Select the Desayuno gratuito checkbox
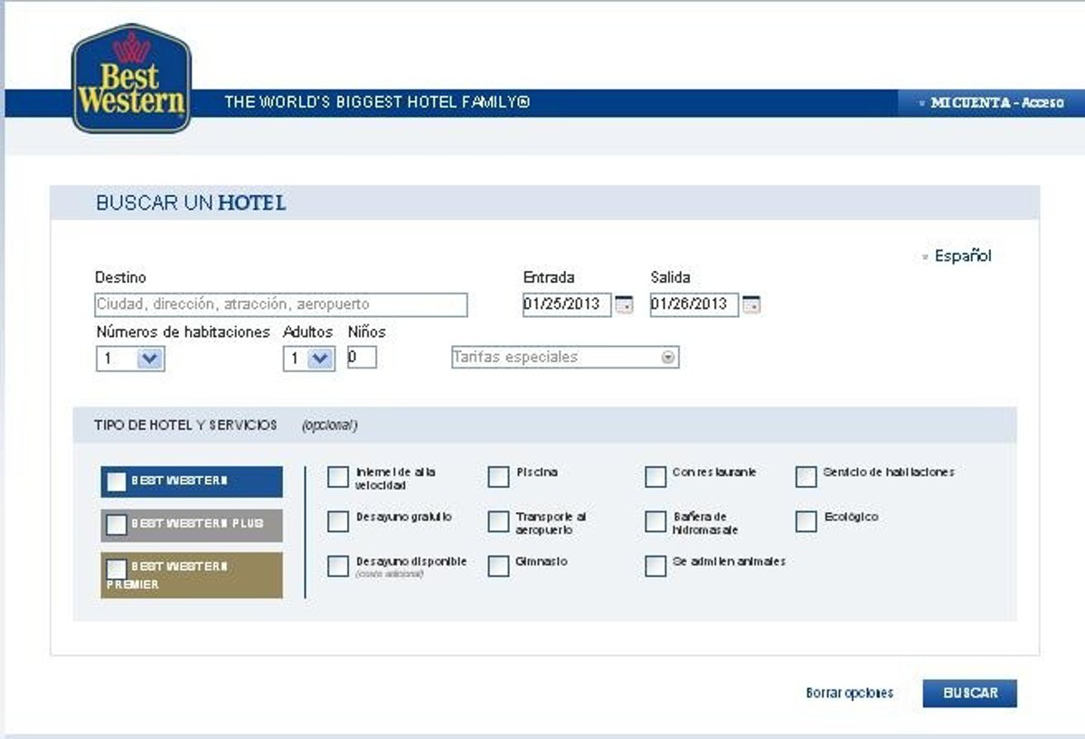Viewport: 1085px width, 739px height. coord(337,521)
